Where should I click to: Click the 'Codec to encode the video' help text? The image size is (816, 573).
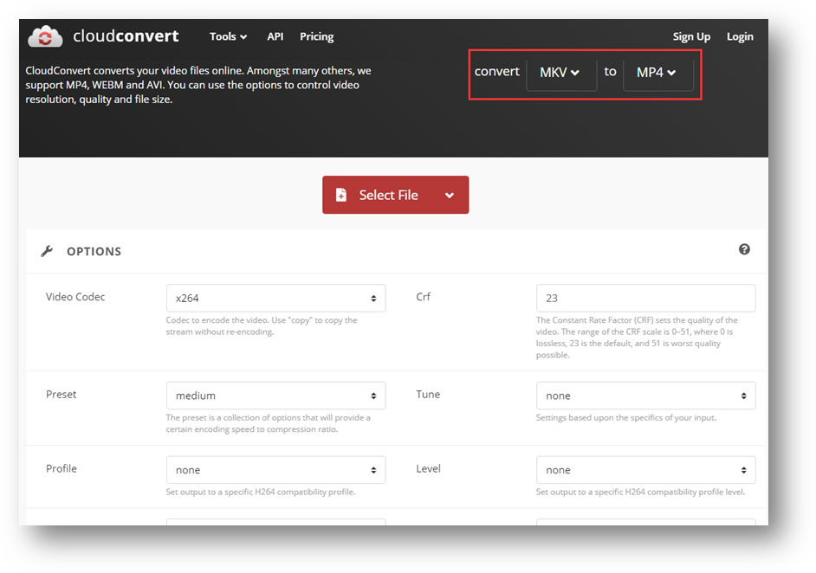tap(262, 326)
